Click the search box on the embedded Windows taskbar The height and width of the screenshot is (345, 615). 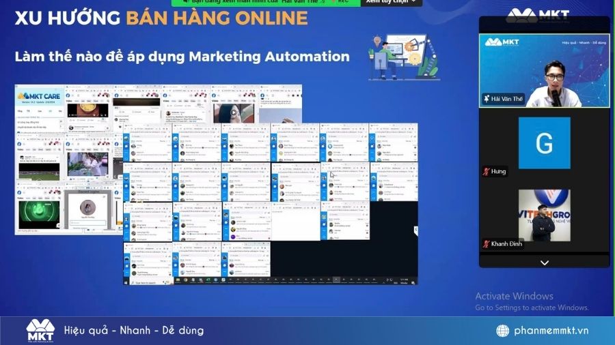[x=151, y=282]
